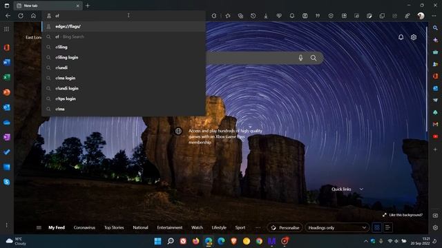This screenshot has width=442, height=248.
Task: Open Office app in the left sidebar
Action: click(7, 48)
